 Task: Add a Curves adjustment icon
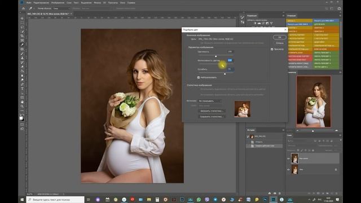tap(263, 23)
